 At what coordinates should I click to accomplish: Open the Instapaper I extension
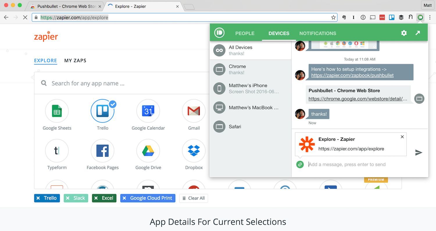point(353,17)
